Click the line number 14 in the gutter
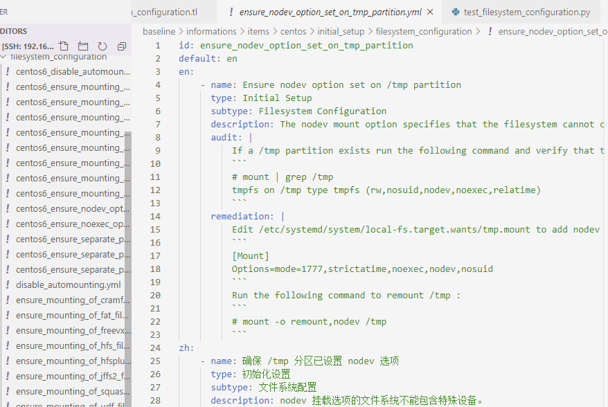The width and height of the screenshot is (608, 407). (x=155, y=216)
